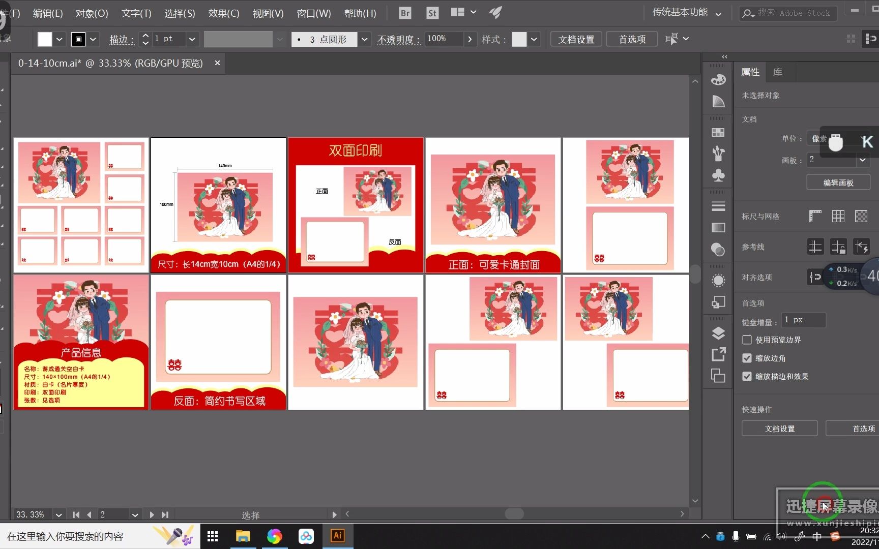Open the 传统基本功能 workspace switcher

pos(687,13)
